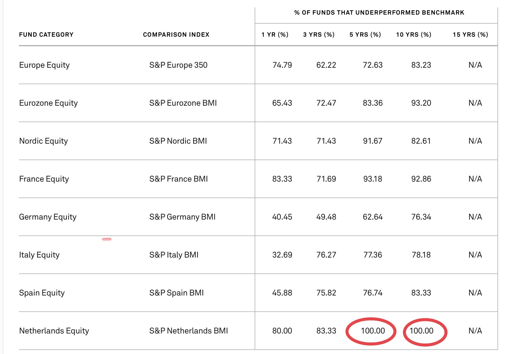Image resolution: width=516 pixels, height=354 pixels.
Task: Click the S&P Spain BMI cell
Action: tap(176, 293)
